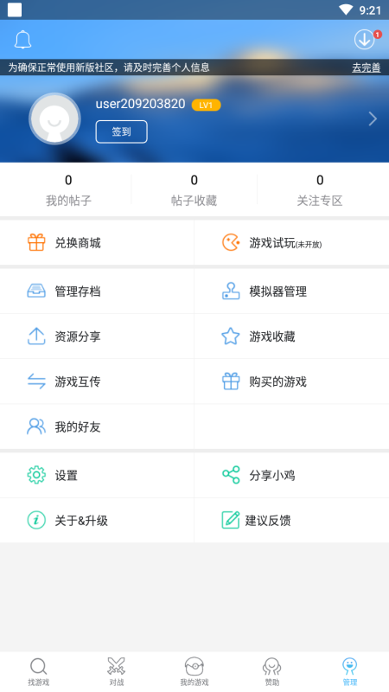Follow the 去完善 link

[366, 67]
